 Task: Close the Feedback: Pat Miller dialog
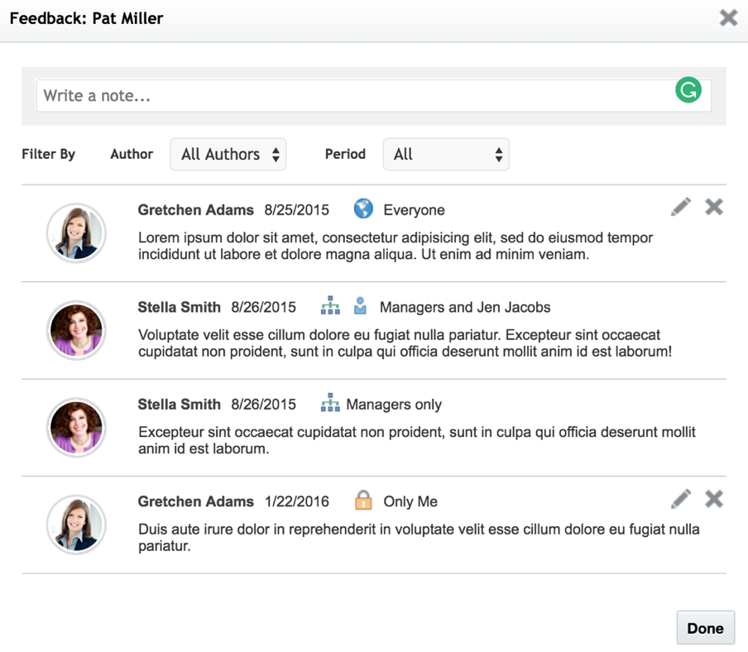pyautogui.click(x=728, y=18)
